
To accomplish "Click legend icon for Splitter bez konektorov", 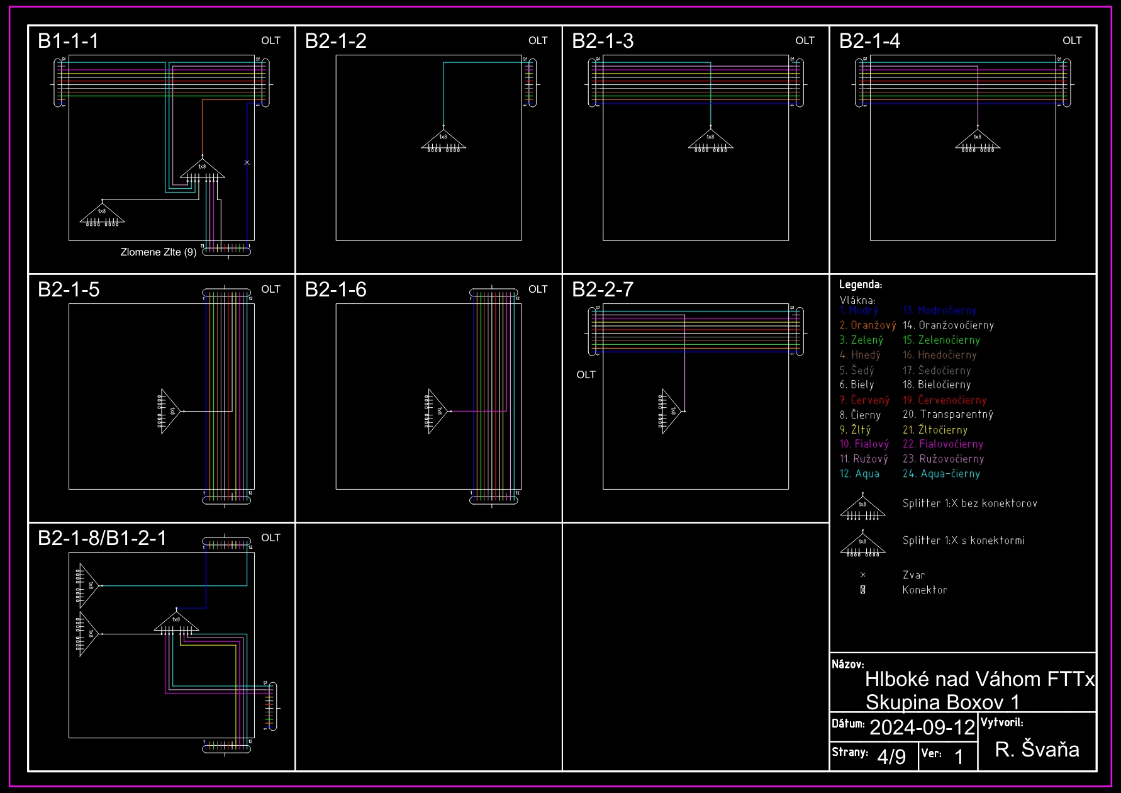I will point(862,507).
